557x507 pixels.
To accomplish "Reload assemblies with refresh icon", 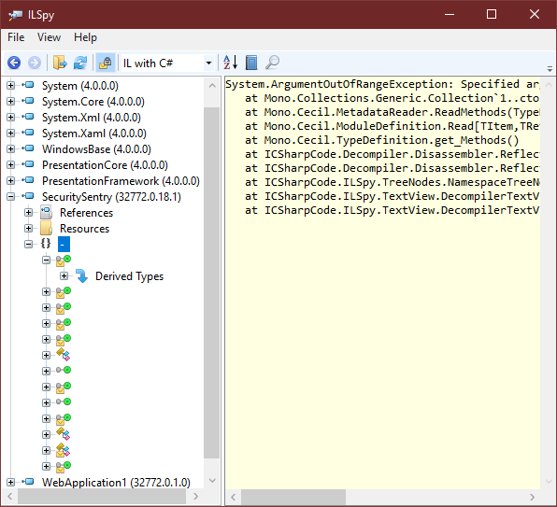I will (80, 63).
